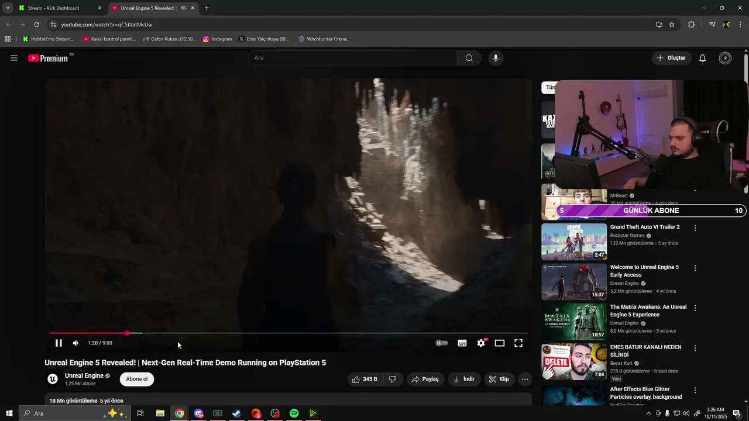Open Spotify from the taskbar
The width and height of the screenshot is (749, 421).
[x=294, y=413]
